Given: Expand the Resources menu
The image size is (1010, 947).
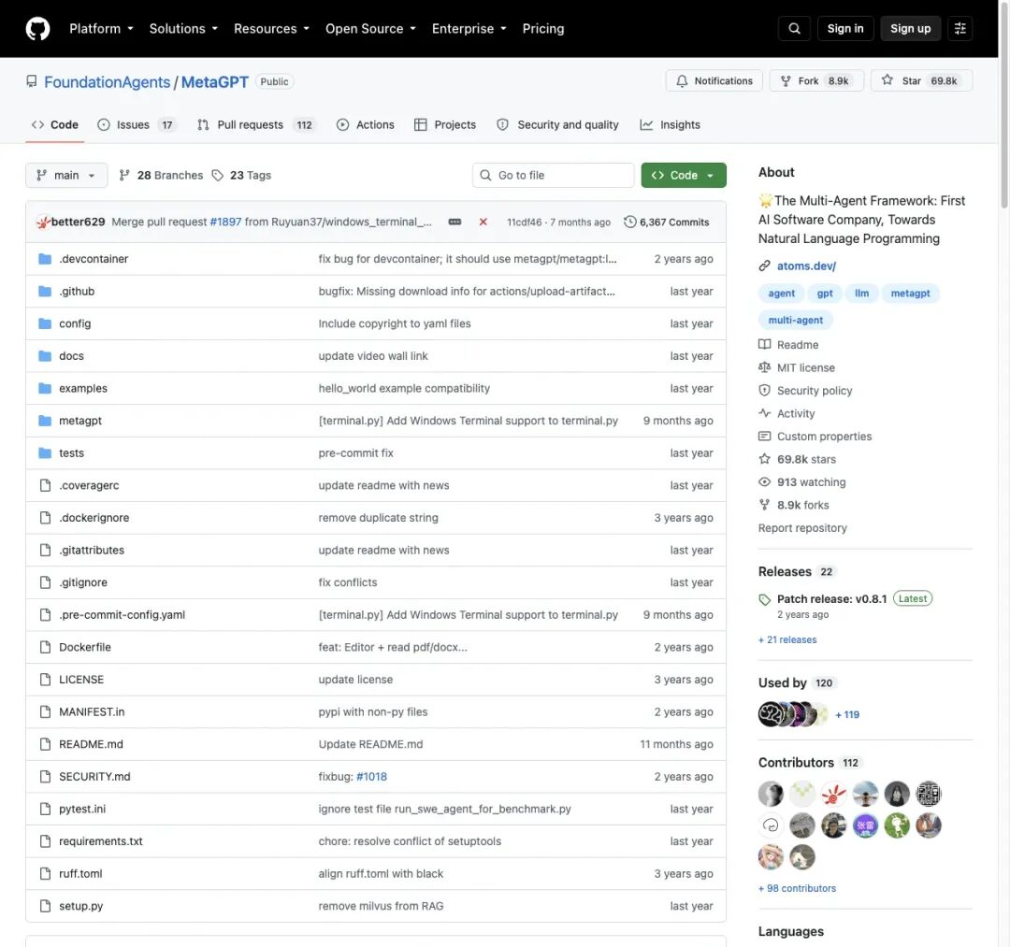Looking at the screenshot, I should pos(271,28).
